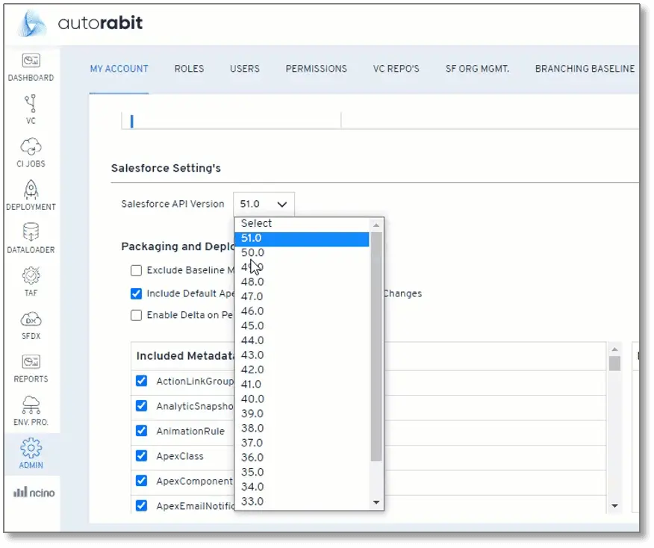
Task: Uncheck the ApexComponent metadata checkbox
Action: click(x=141, y=481)
